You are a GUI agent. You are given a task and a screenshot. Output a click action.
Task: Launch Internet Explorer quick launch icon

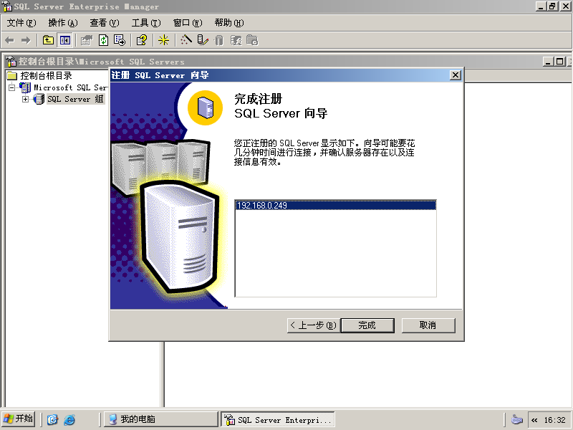click(x=69, y=419)
